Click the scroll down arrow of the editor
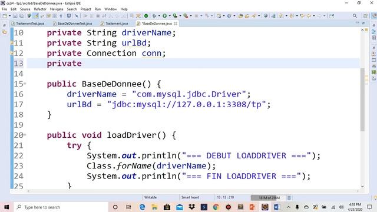Image resolution: width=377 pixels, height=212 pixels. pos(362,186)
